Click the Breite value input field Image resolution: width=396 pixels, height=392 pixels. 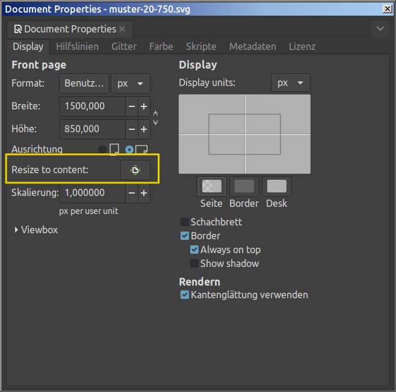point(91,106)
